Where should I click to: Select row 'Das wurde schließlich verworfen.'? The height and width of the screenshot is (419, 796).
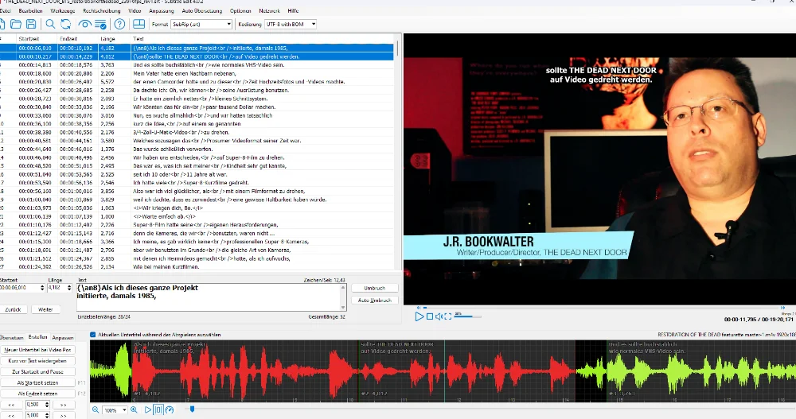point(197,149)
